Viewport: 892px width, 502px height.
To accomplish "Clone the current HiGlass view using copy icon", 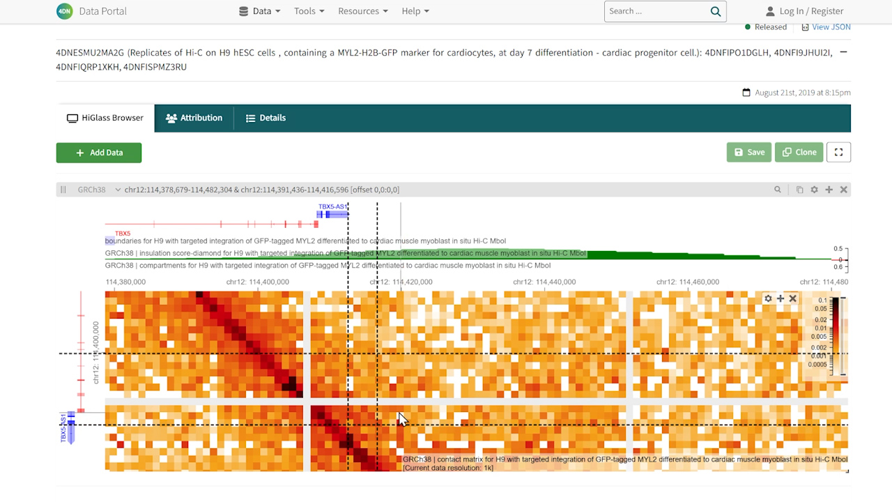I will click(x=799, y=189).
